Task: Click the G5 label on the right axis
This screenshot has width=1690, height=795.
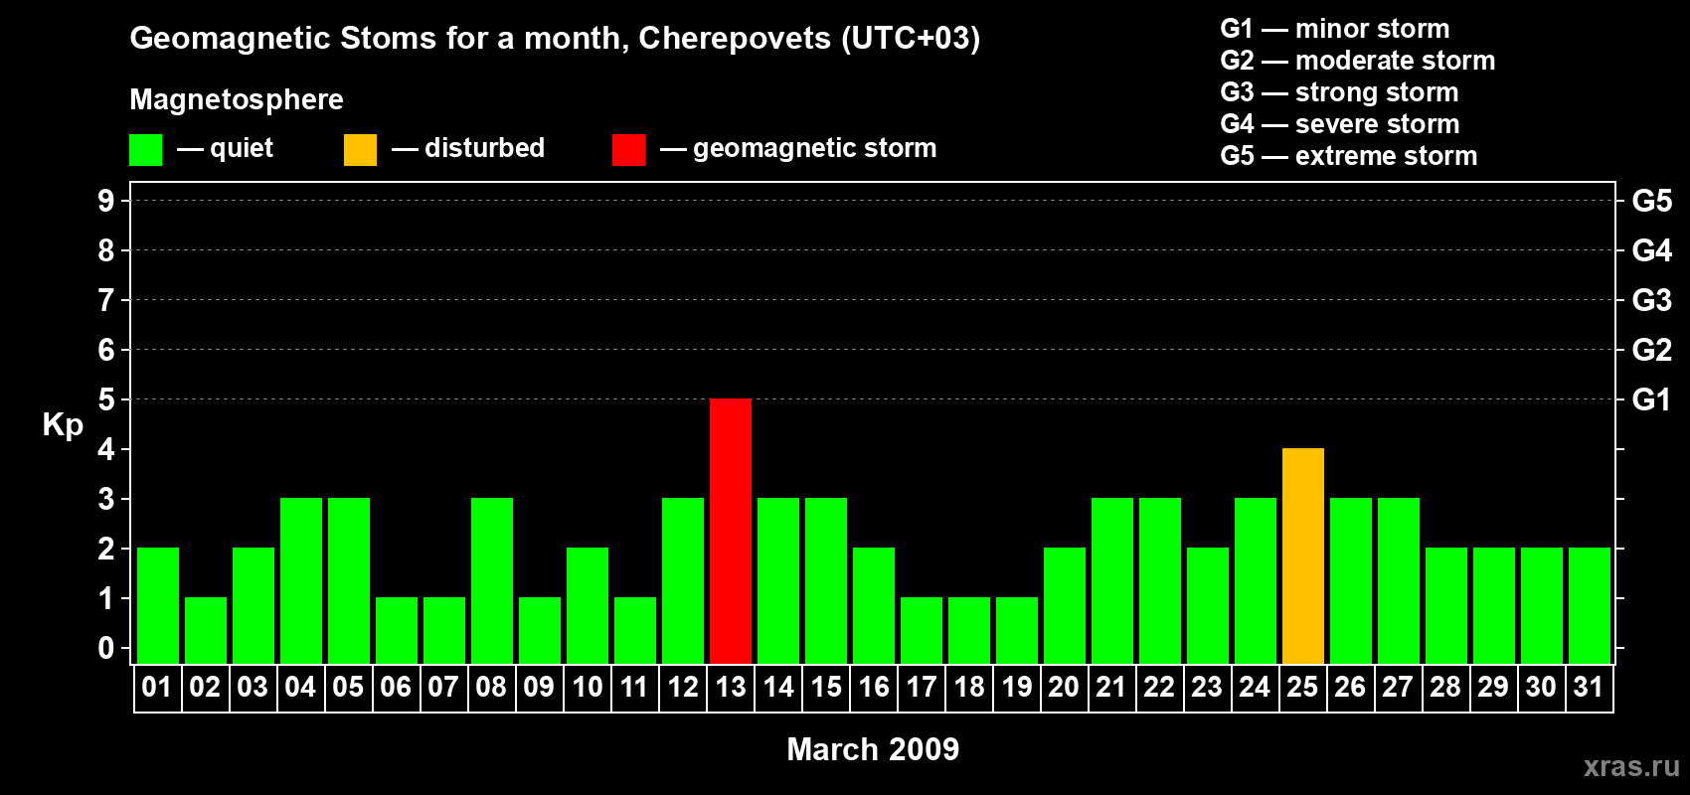Action: click(1651, 201)
